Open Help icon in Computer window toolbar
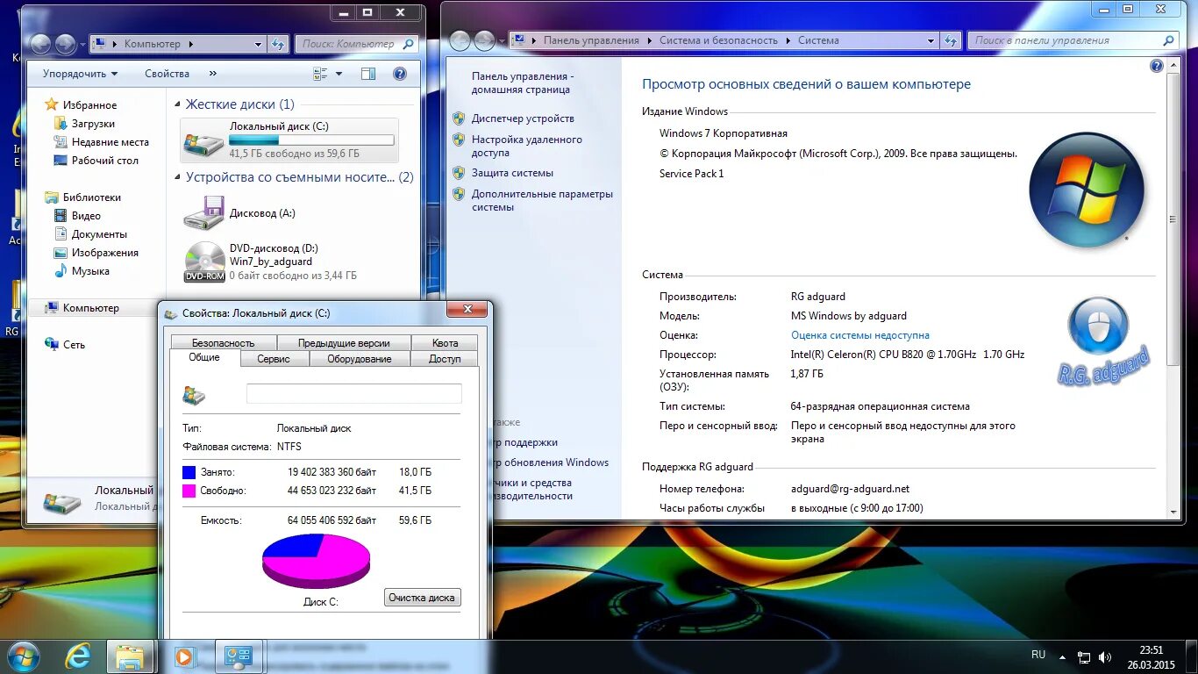Image resolution: width=1198 pixels, height=674 pixels. coord(400,74)
